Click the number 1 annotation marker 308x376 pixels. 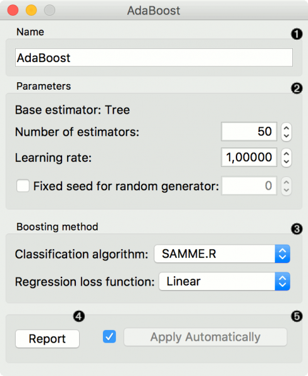[297, 34]
